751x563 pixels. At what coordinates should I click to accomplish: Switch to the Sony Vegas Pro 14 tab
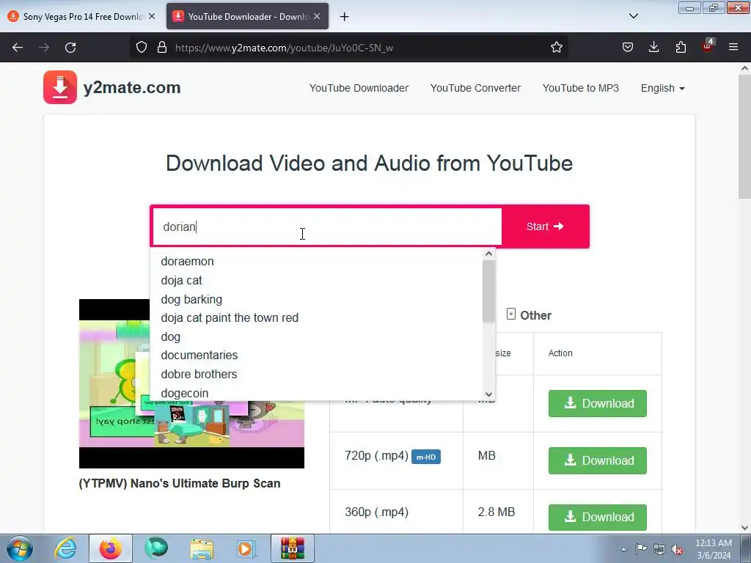[81, 17]
